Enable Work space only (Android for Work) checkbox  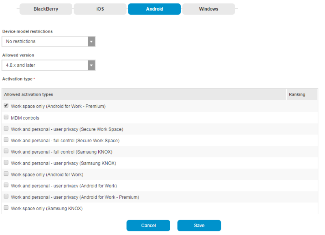tap(6, 174)
